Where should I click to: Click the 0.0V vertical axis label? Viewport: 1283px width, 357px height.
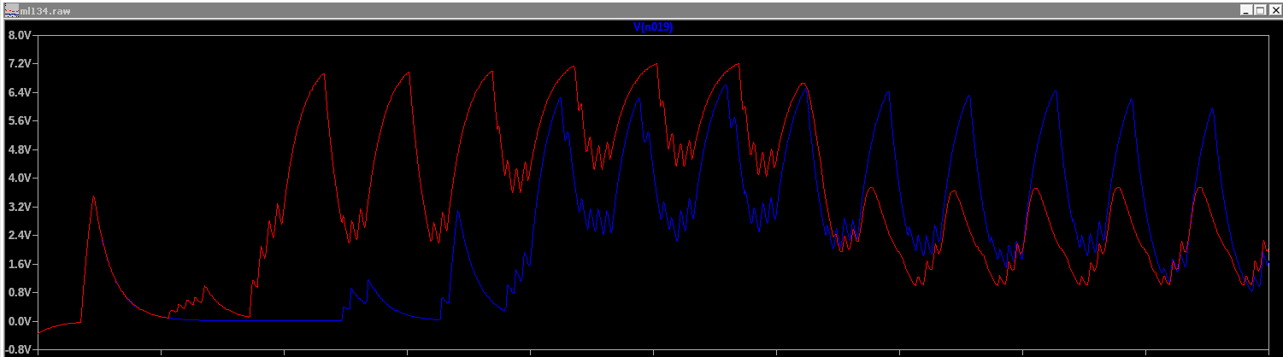coord(19,321)
